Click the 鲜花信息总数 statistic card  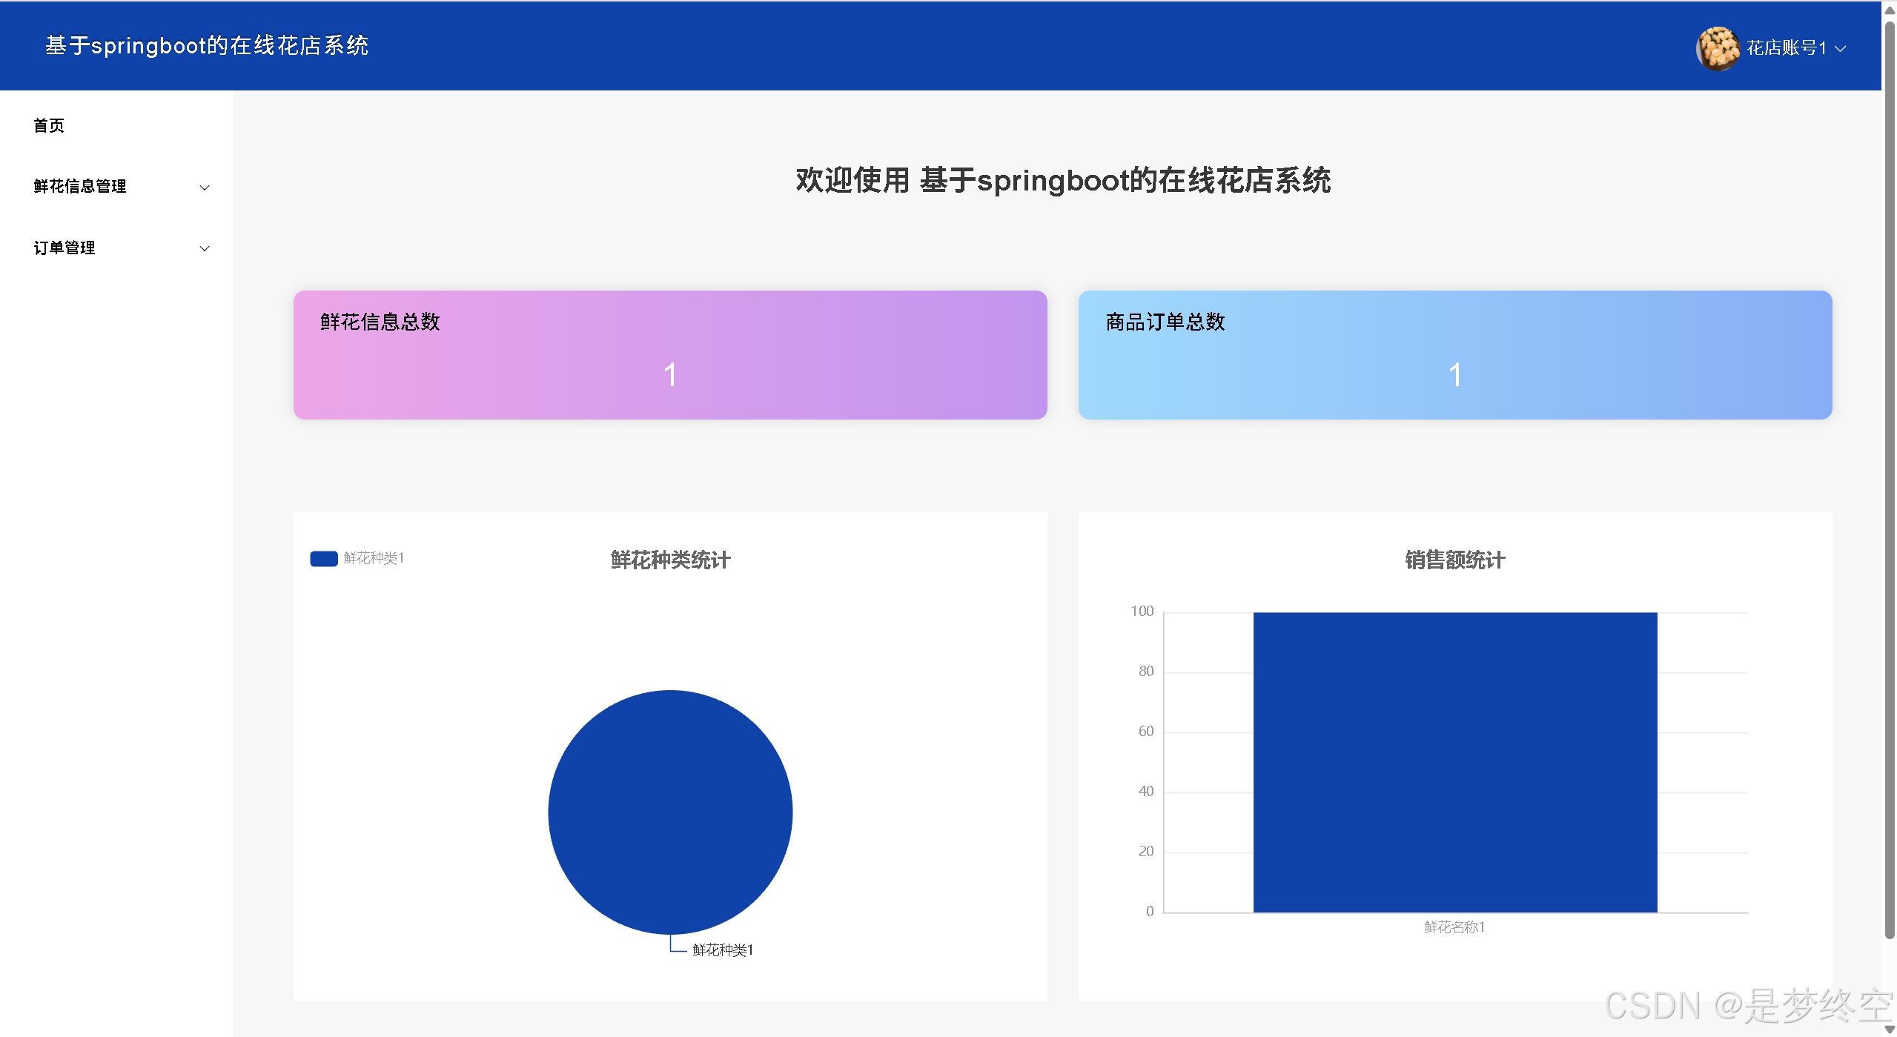tap(669, 355)
